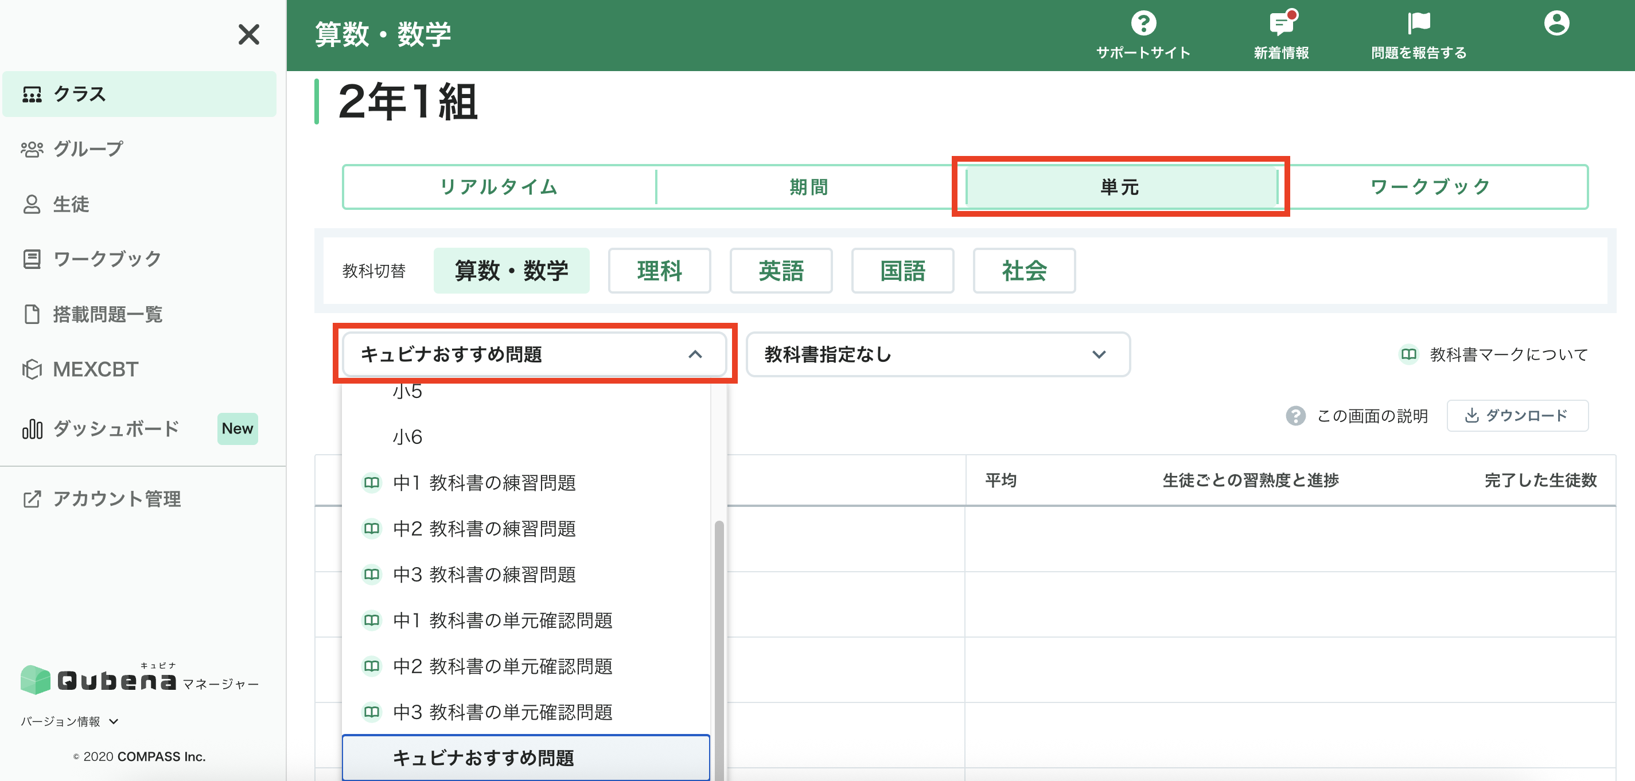
Task: Click the 2年1組 class title
Action: 407,101
